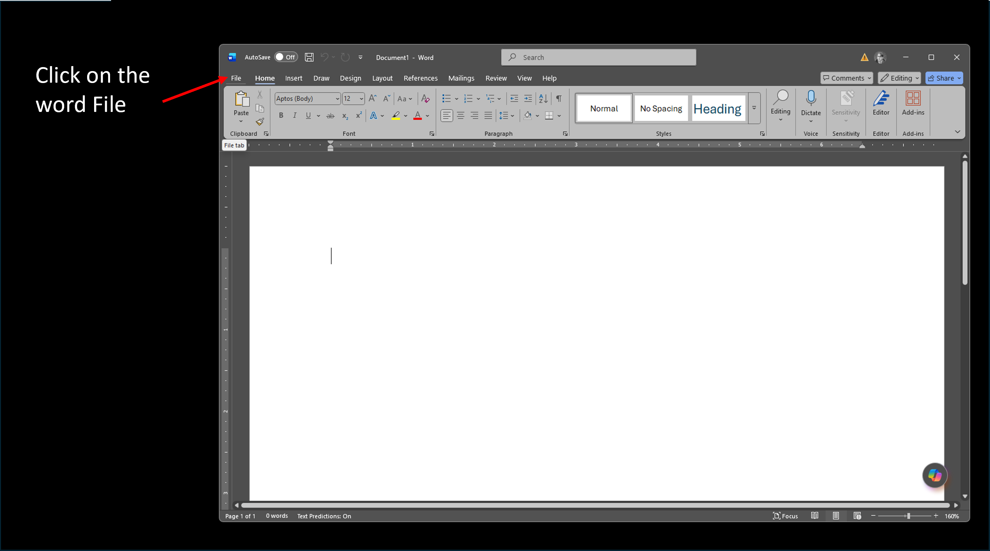Expand the font size 12 dropdown

click(361, 99)
